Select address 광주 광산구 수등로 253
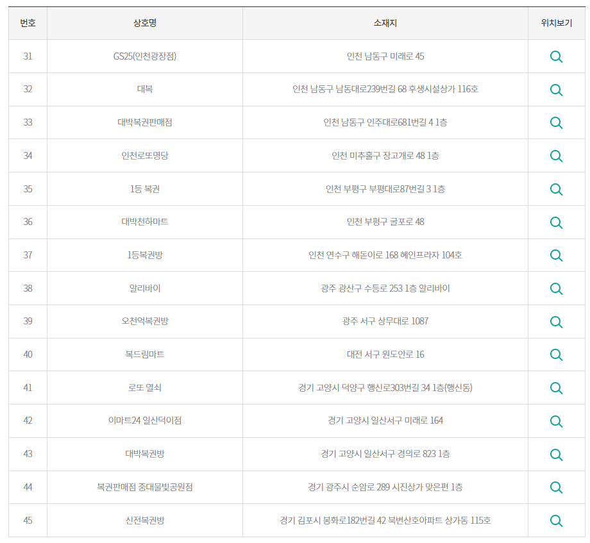The width and height of the screenshot is (590, 543). pyautogui.click(x=362, y=288)
